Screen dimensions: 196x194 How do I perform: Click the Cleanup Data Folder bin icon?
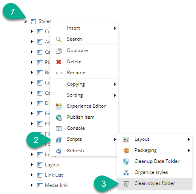click(126, 162)
